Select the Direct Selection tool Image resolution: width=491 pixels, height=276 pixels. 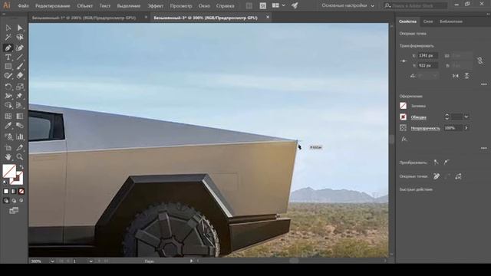20,28
